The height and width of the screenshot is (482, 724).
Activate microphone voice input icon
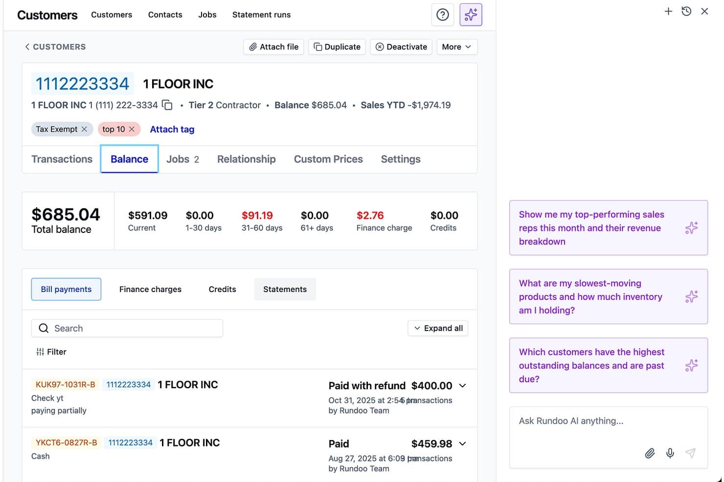[x=670, y=453]
